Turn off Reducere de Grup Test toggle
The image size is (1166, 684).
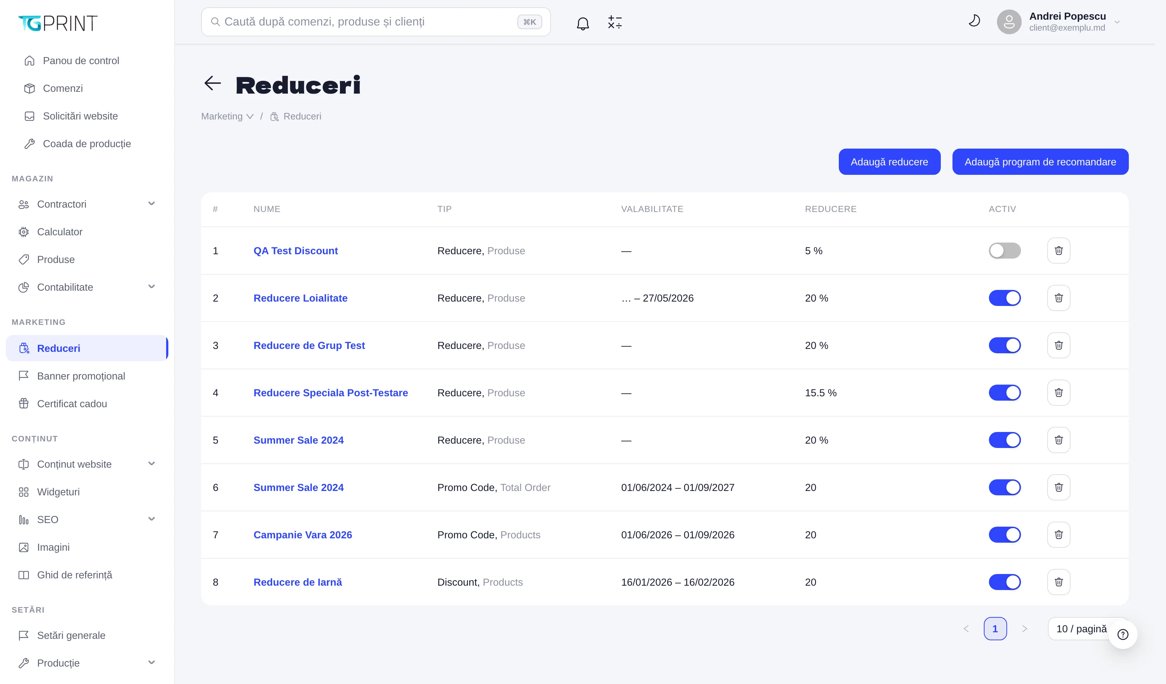(1005, 346)
